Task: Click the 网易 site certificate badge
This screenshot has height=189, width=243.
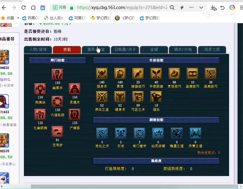Action: point(59,8)
